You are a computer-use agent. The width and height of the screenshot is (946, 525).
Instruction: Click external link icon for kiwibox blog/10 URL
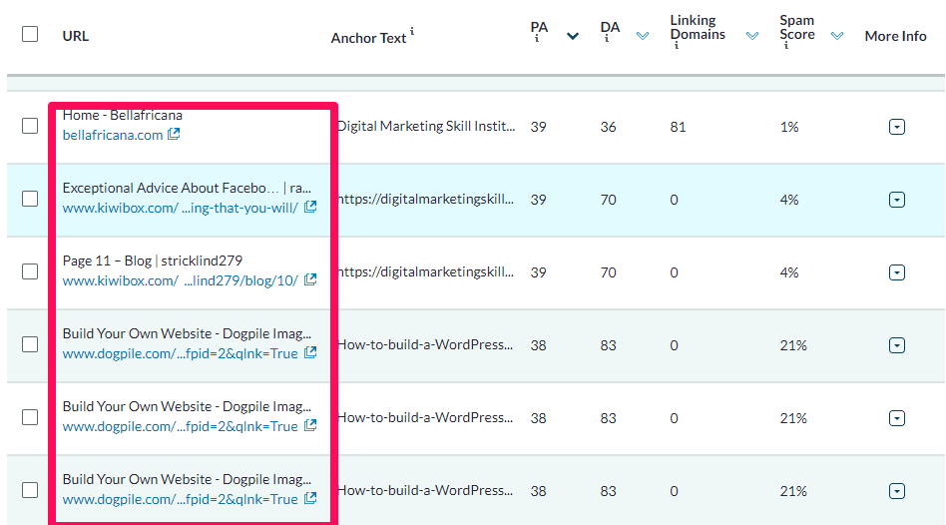tap(310, 280)
